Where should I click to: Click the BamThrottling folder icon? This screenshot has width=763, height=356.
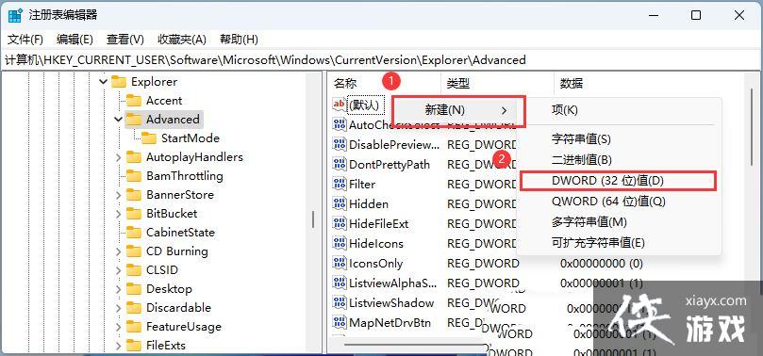point(133,176)
